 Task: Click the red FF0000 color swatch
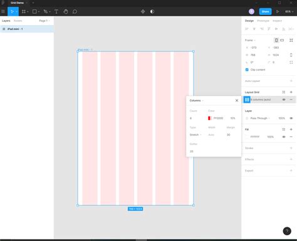(210, 118)
